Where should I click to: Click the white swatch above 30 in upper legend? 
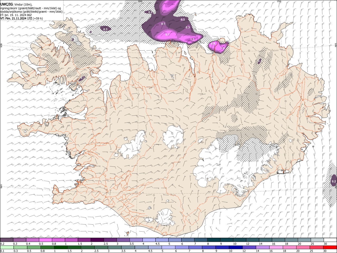coord(330,240)
